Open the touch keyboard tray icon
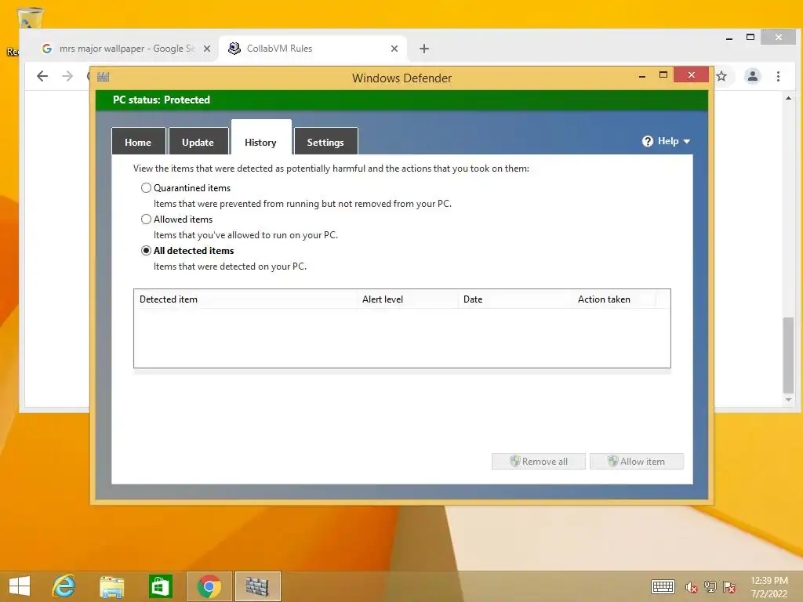 tap(663, 586)
